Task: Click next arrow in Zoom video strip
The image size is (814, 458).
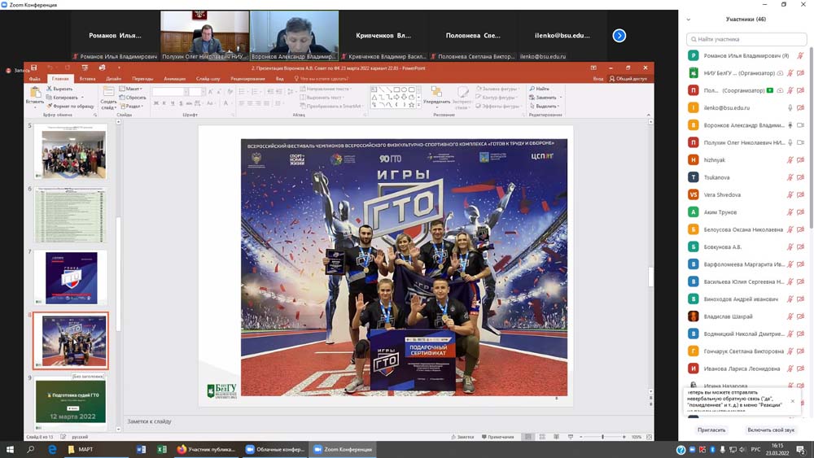Action: pos(619,36)
